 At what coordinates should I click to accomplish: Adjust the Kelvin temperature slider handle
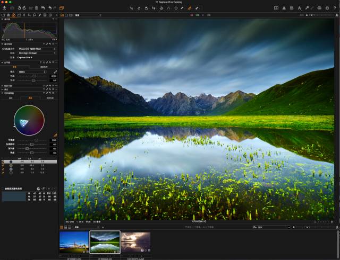pos(34,76)
